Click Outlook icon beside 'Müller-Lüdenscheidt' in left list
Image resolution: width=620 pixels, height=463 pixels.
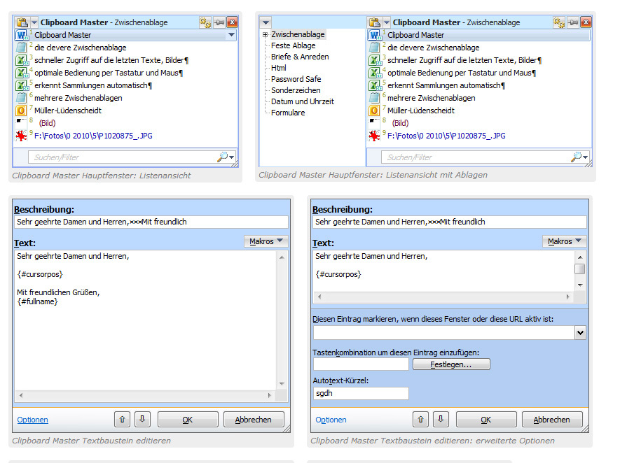(x=21, y=111)
